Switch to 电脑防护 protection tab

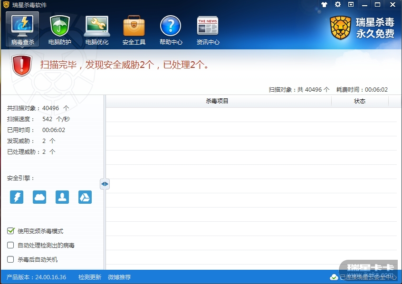click(59, 30)
